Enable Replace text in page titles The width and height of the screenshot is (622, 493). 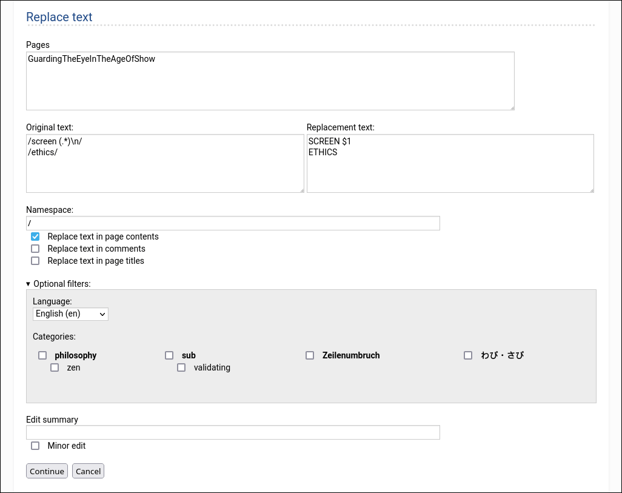35,261
